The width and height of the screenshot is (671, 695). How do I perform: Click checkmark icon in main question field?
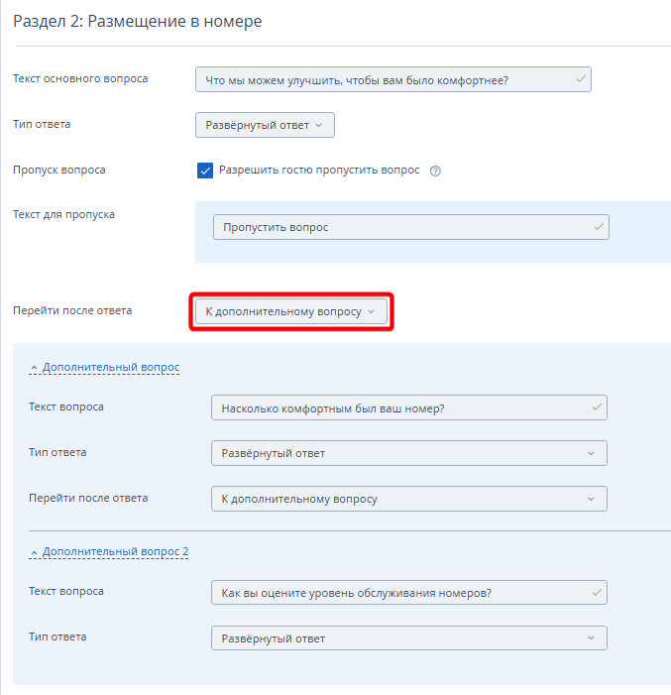tap(581, 79)
